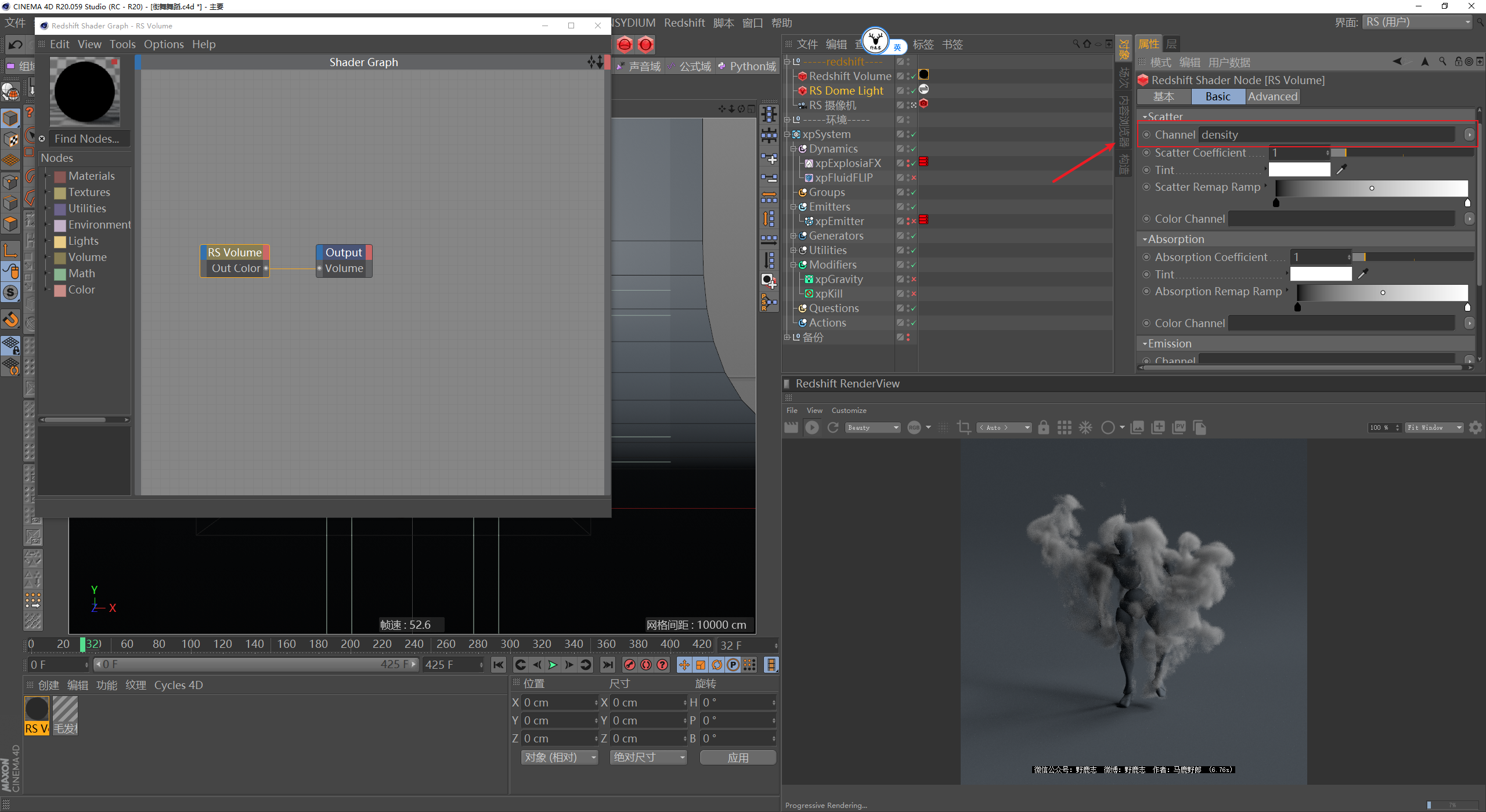
Task: Open the Beauty AOV dropdown
Action: point(873,427)
